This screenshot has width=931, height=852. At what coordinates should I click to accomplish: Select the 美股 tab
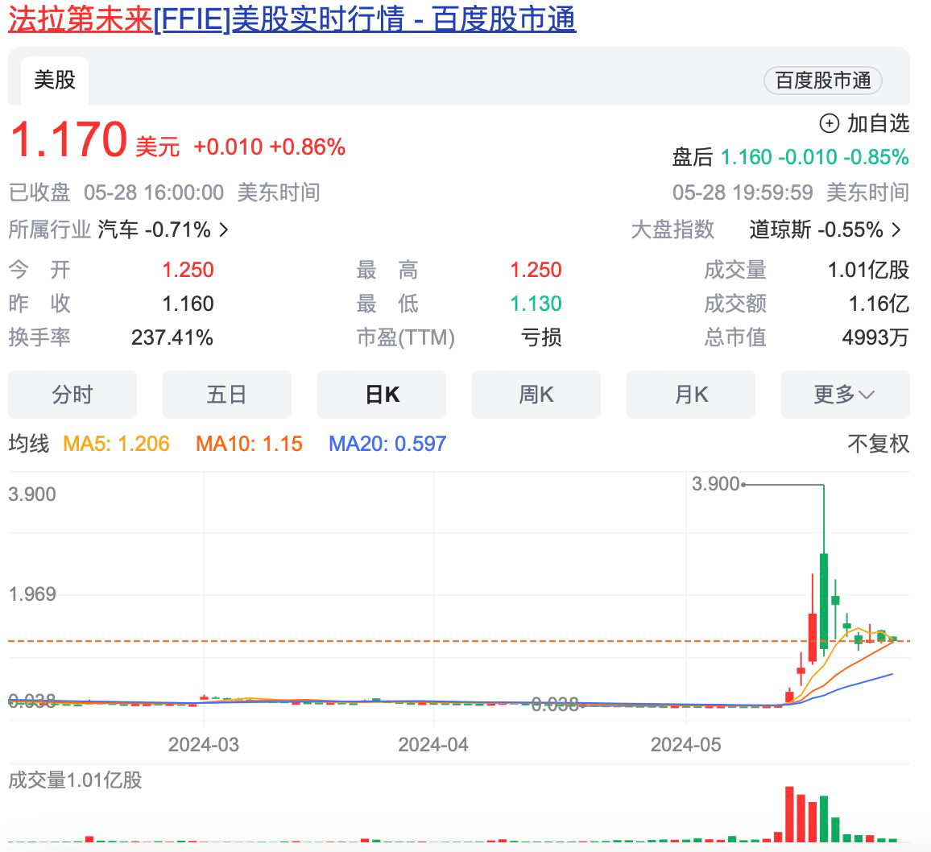[x=55, y=80]
